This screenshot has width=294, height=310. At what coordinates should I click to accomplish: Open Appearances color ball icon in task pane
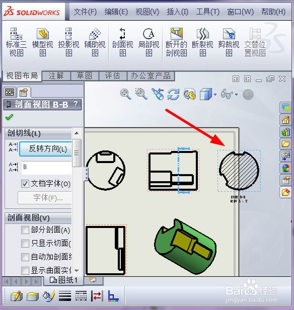285,168
